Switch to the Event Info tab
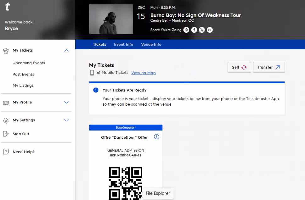305x200 pixels. coord(124,45)
